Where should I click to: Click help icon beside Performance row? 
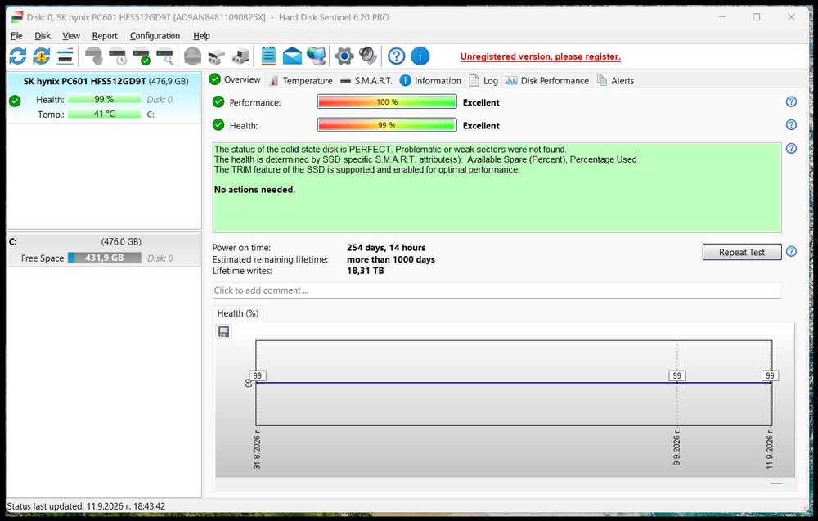click(791, 101)
